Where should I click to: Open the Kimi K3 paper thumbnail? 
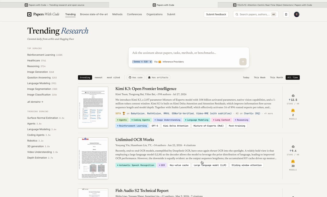(x=93, y=107)
